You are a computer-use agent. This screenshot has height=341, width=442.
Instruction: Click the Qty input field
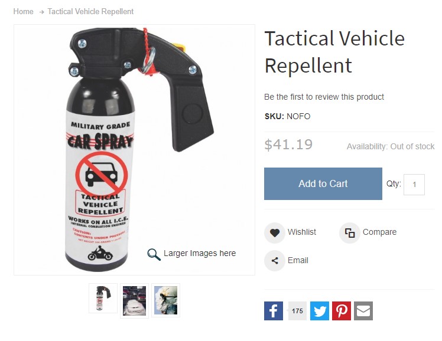click(x=414, y=185)
